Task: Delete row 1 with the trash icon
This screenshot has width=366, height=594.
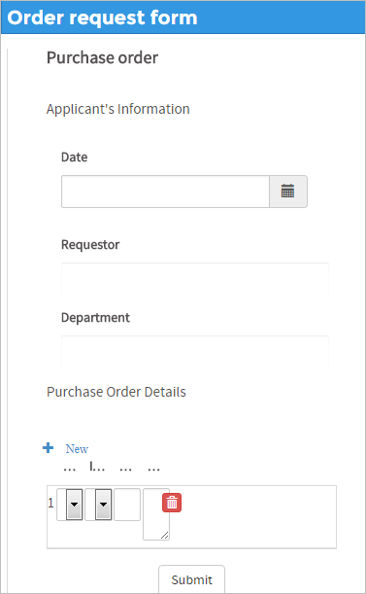Action: point(172,503)
